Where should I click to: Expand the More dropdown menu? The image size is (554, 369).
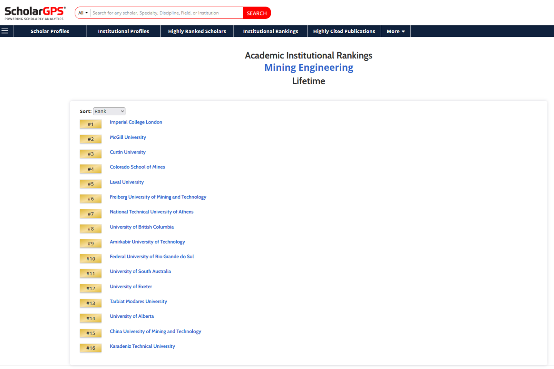(396, 31)
